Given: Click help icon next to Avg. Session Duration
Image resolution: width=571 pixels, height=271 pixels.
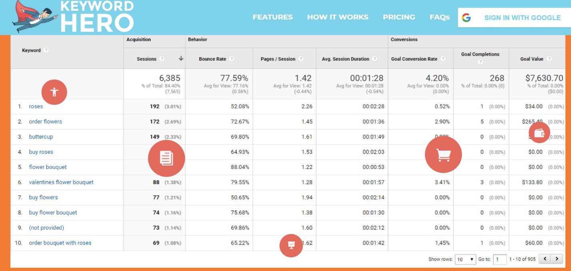Looking at the screenshot, I should (x=375, y=59).
